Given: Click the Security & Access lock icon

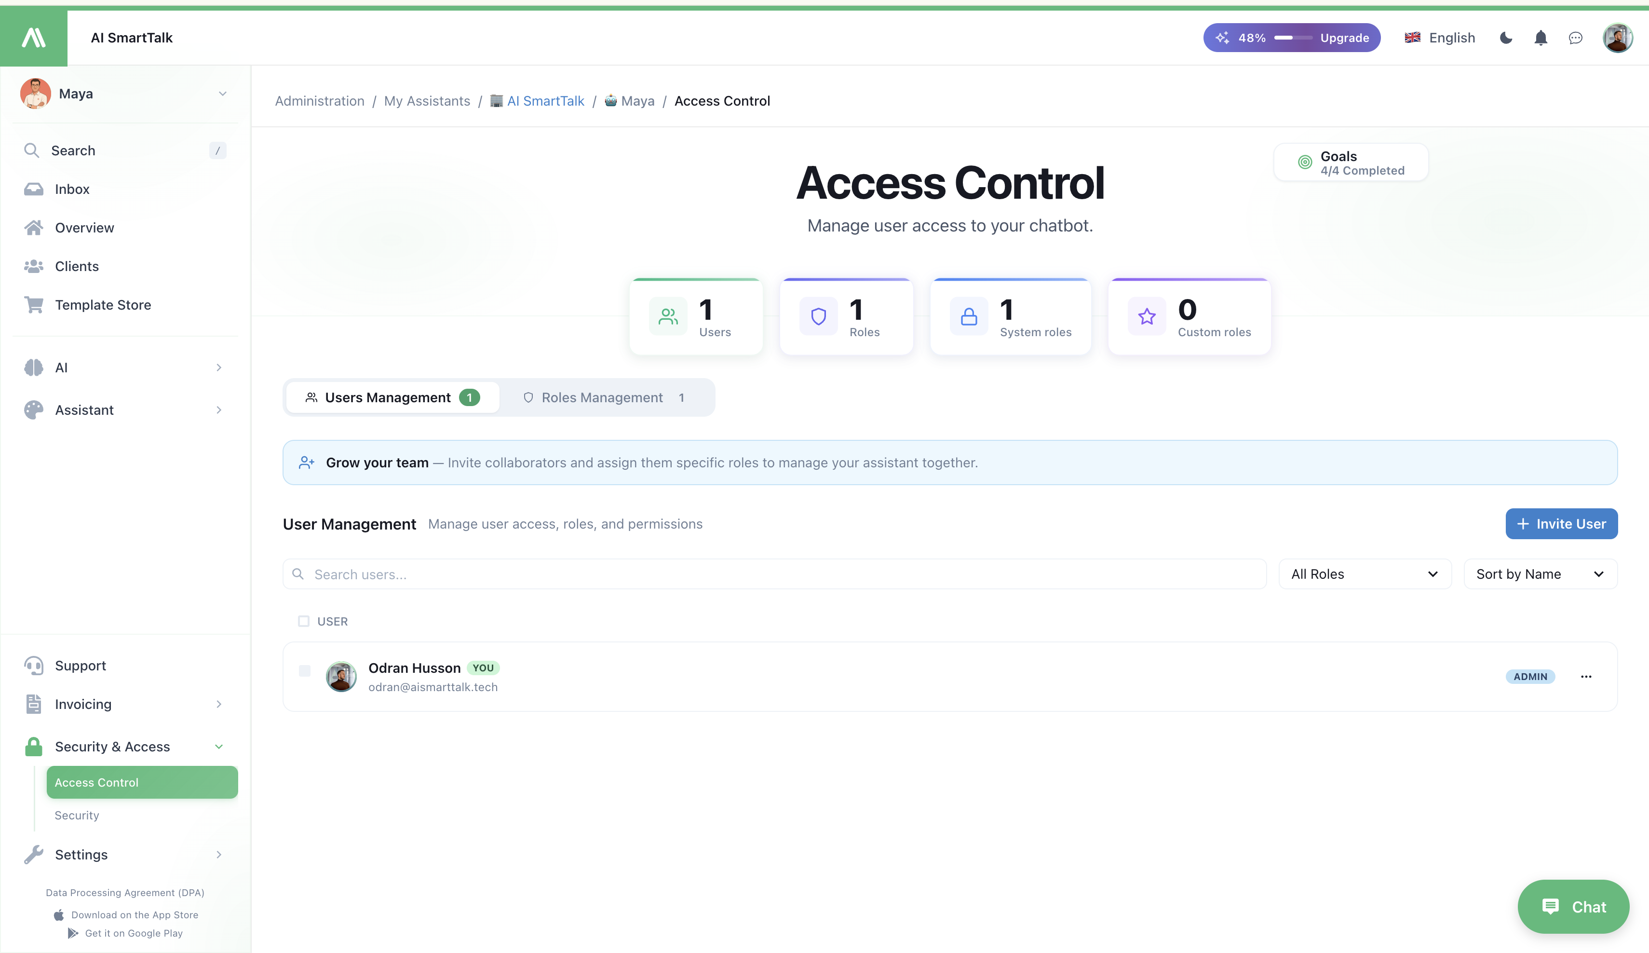Looking at the screenshot, I should [33, 747].
